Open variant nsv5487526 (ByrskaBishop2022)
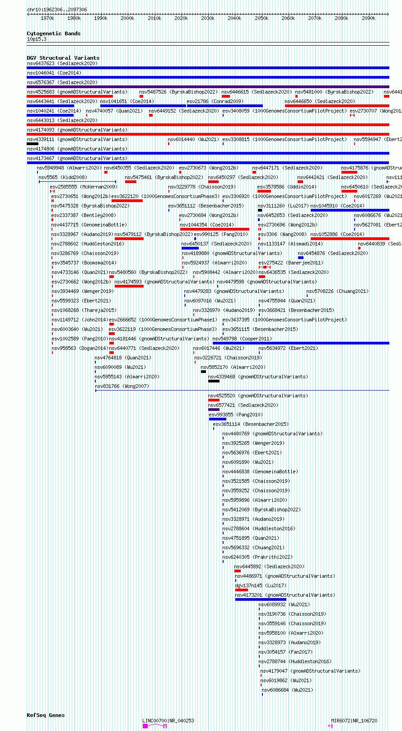Viewport: 402px width, 731px height. [178, 92]
